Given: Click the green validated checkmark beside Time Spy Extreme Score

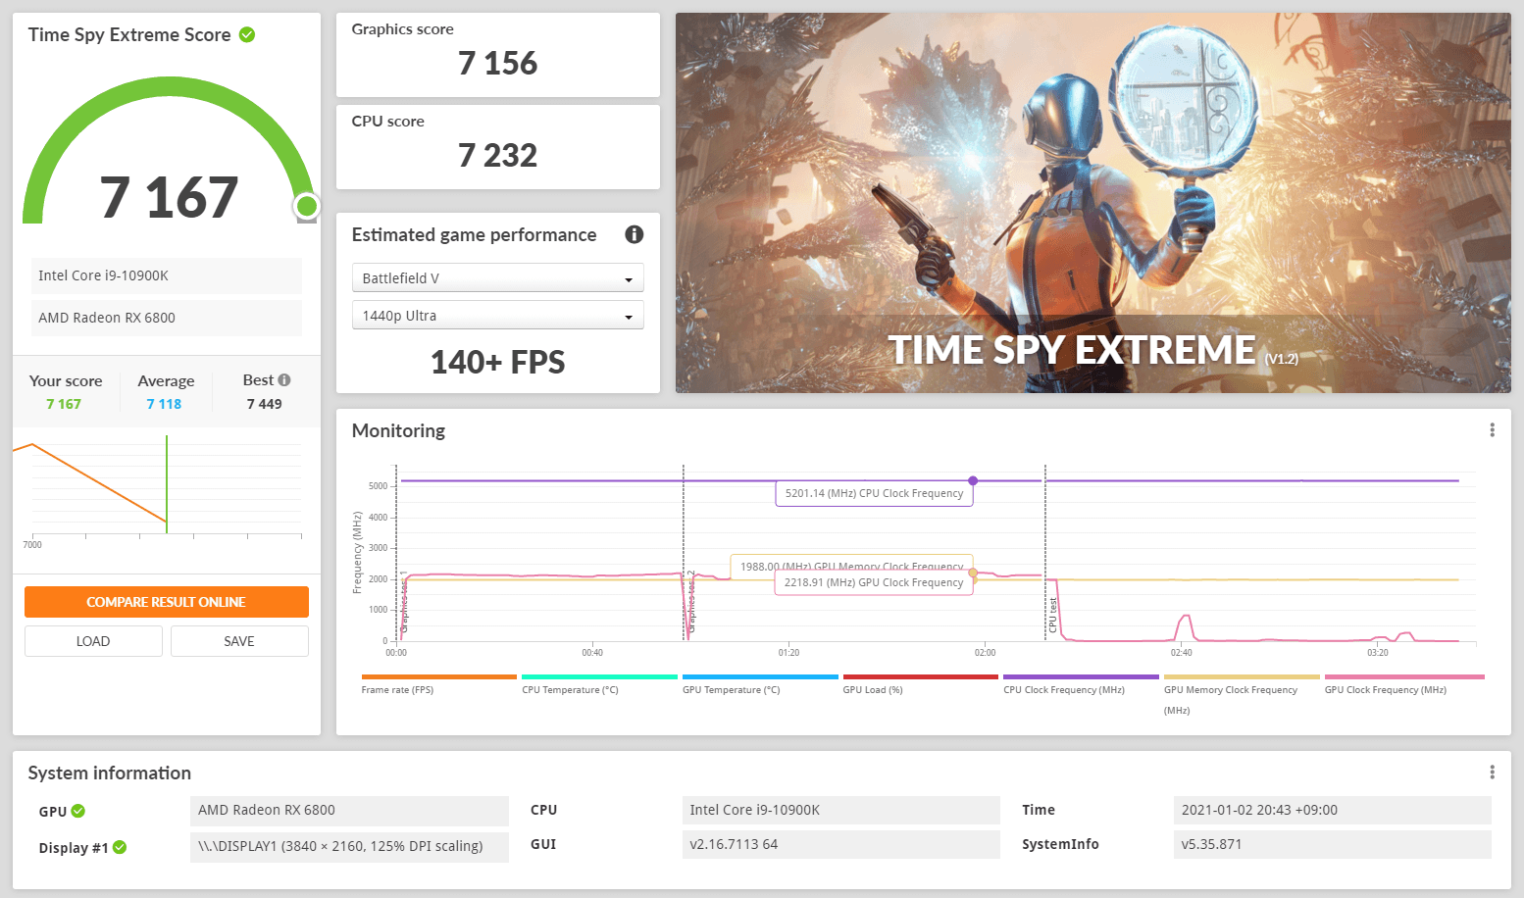Looking at the screenshot, I should coord(247,35).
